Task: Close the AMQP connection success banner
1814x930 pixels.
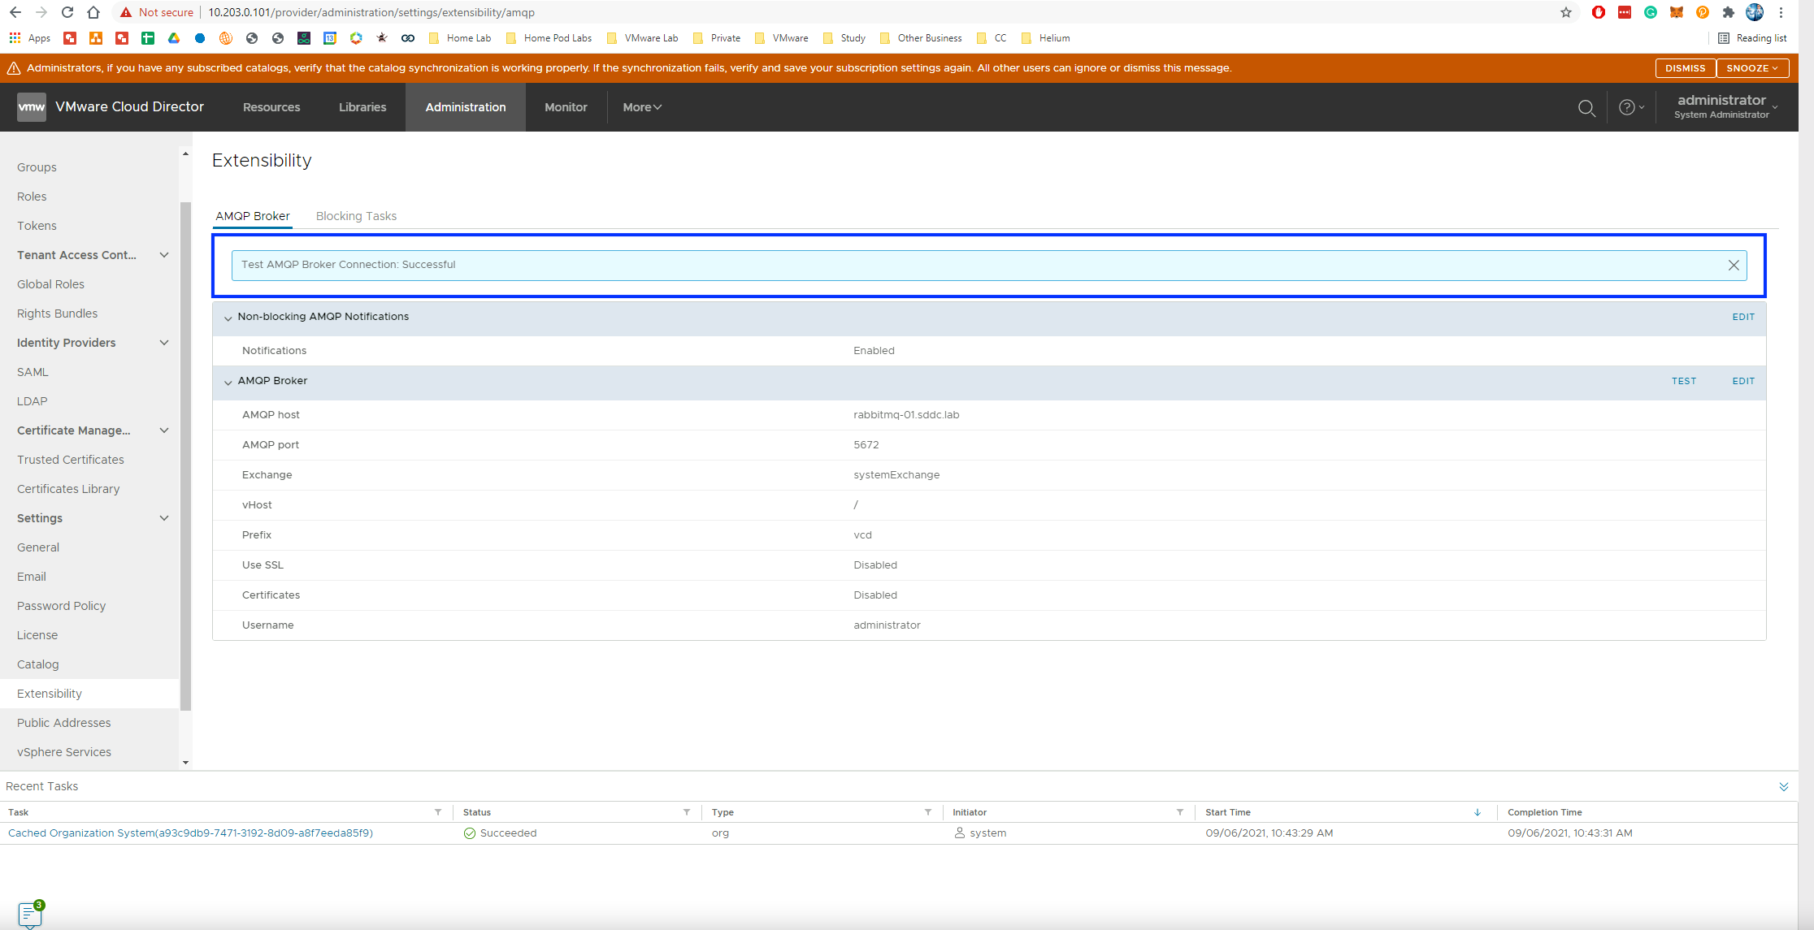Action: coord(1733,265)
